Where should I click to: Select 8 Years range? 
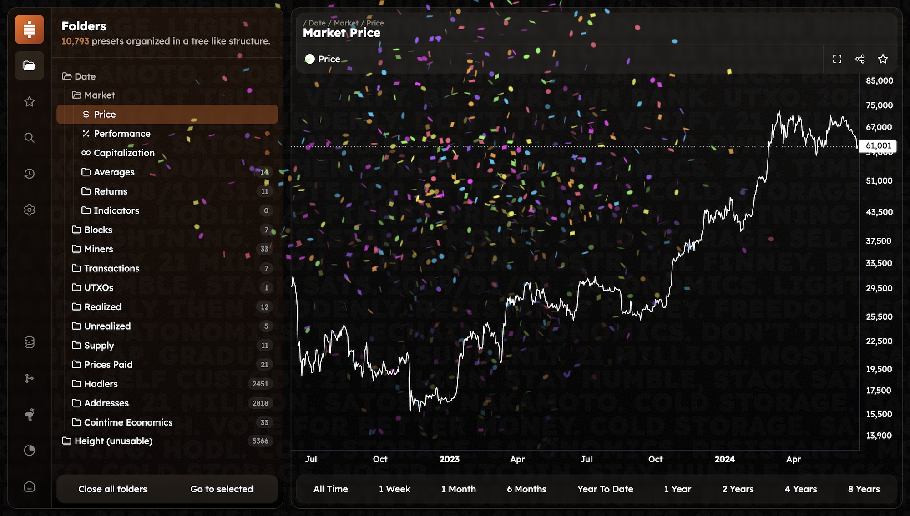tap(864, 489)
